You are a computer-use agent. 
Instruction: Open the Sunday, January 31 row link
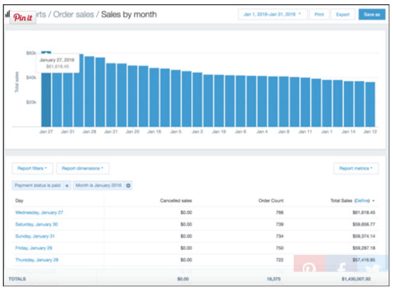(35, 236)
